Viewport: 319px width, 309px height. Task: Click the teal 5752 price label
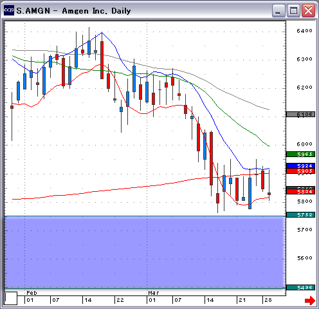coord(300,214)
